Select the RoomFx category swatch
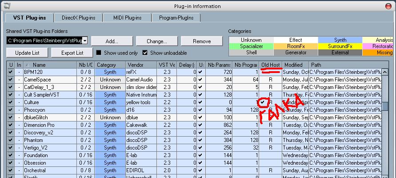 (x=296, y=46)
